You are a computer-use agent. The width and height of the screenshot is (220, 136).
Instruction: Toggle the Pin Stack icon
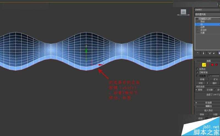[197, 53]
